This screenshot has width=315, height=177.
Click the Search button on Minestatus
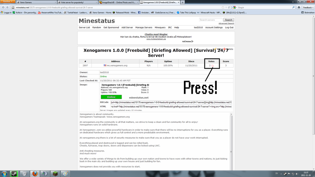coord(228,20)
